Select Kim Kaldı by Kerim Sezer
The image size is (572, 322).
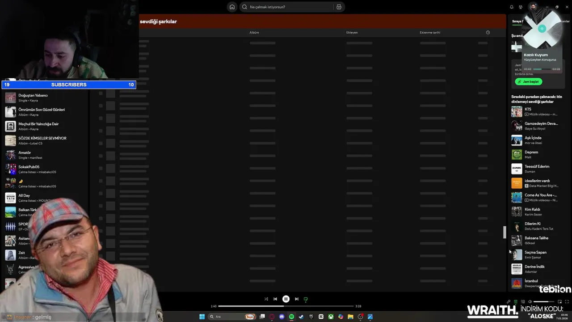click(x=538, y=212)
